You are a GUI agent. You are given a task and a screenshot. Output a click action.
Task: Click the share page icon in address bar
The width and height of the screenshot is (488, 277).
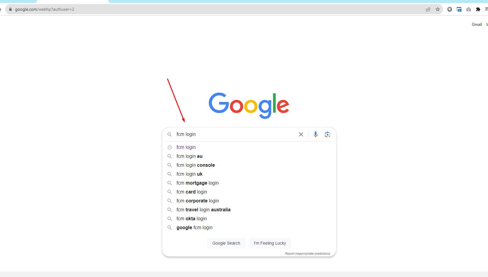(428, 9)
